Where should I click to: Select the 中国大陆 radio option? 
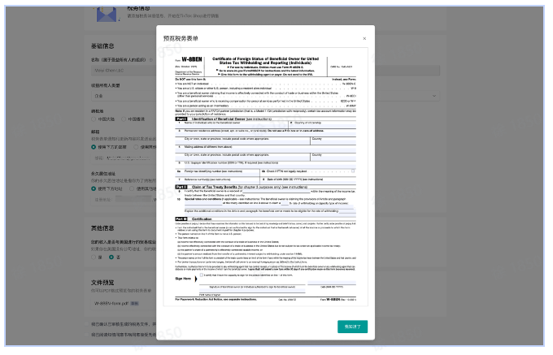click(x=94, y=119)
